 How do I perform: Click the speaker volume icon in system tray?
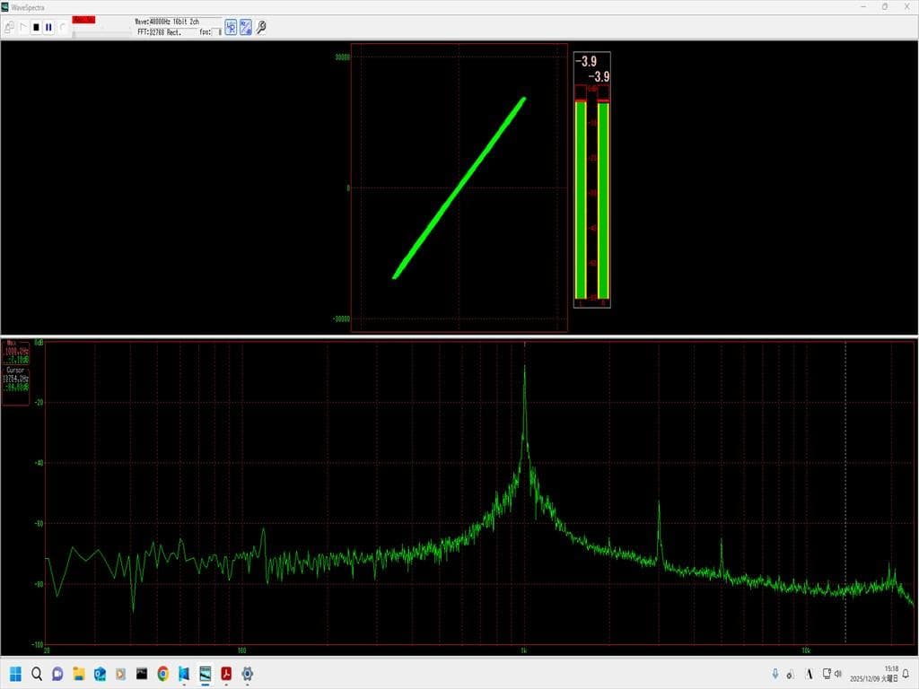click(x=836, y=674)
